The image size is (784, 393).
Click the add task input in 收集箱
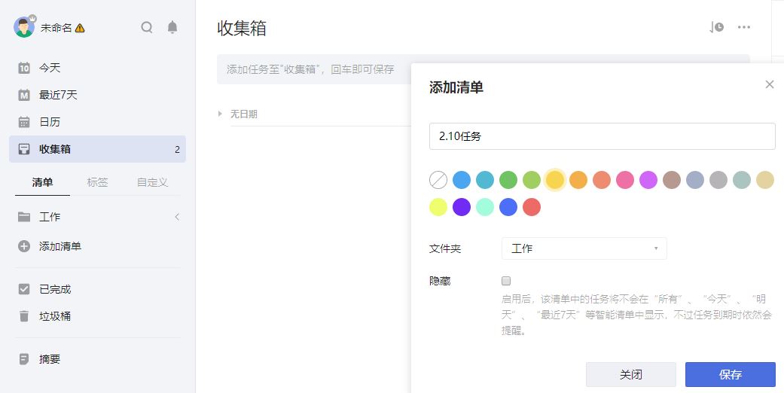click(x=314, y=69)
